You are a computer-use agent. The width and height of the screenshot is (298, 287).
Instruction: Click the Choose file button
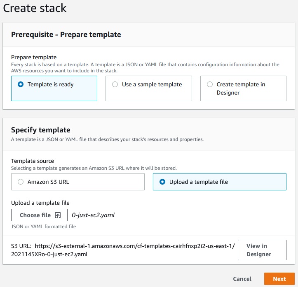(x=39, y=215)
